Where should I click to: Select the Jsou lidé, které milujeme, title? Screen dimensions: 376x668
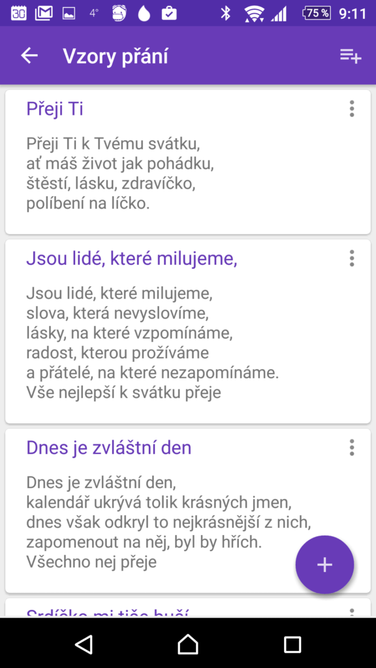[x=132, y=258]
